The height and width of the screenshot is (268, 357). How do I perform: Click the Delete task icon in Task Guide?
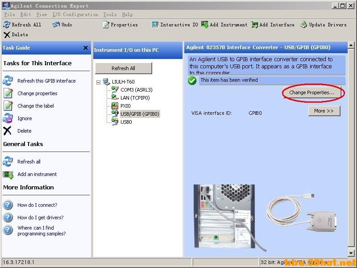click(x=7, y=131)
